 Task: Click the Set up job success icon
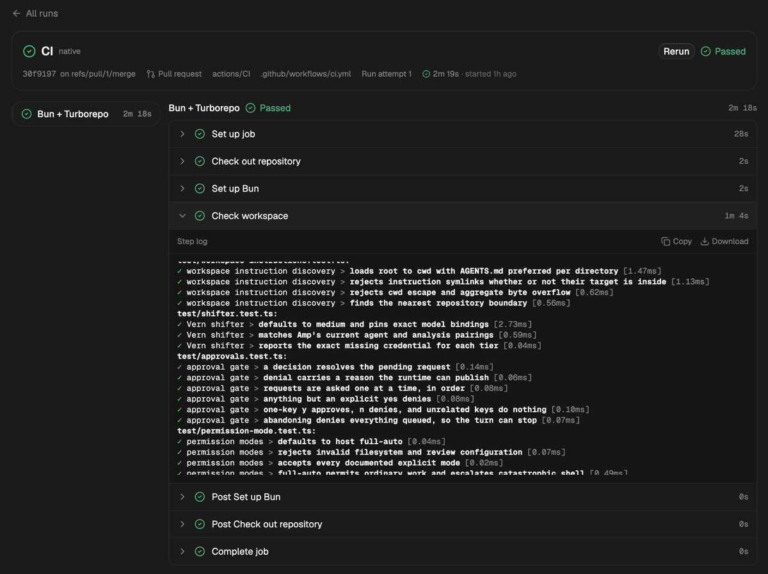[200, 134]
